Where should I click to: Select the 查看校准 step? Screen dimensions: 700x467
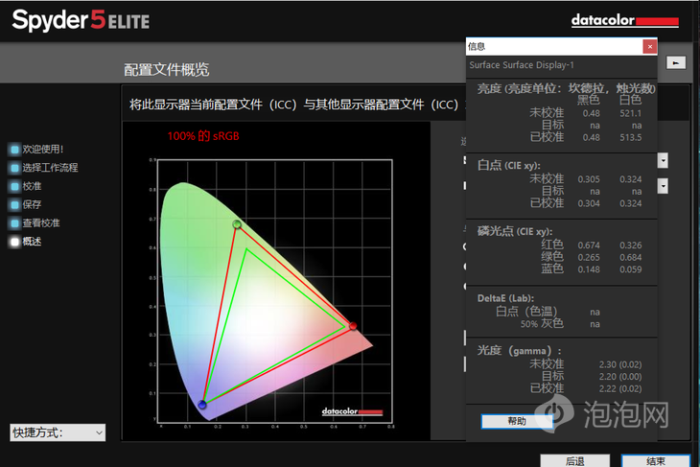[34, 222]
